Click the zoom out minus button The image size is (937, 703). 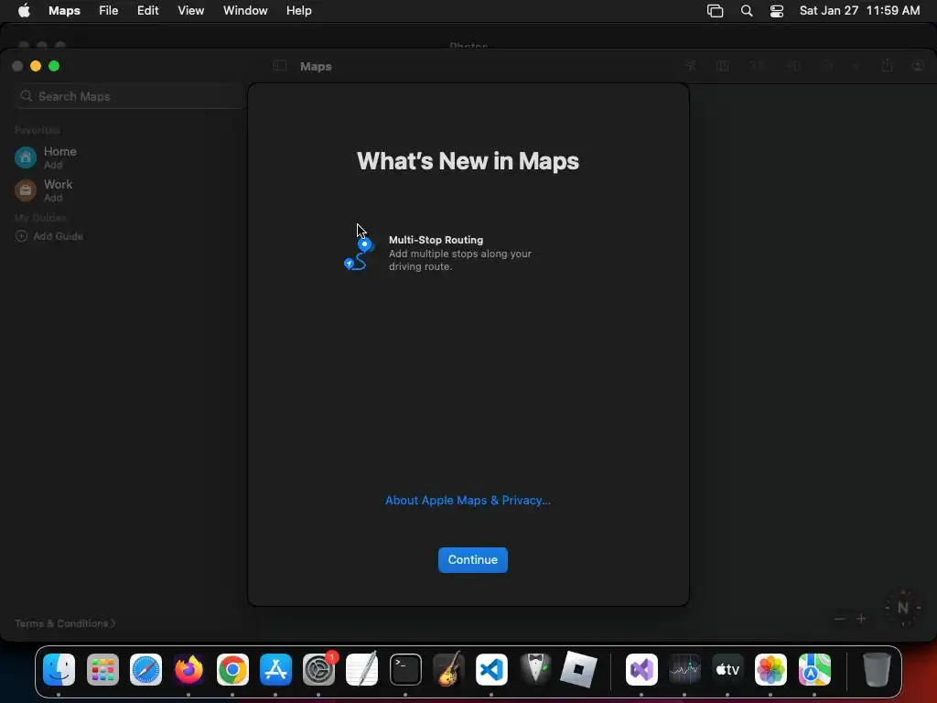click(x=840, y=619)
